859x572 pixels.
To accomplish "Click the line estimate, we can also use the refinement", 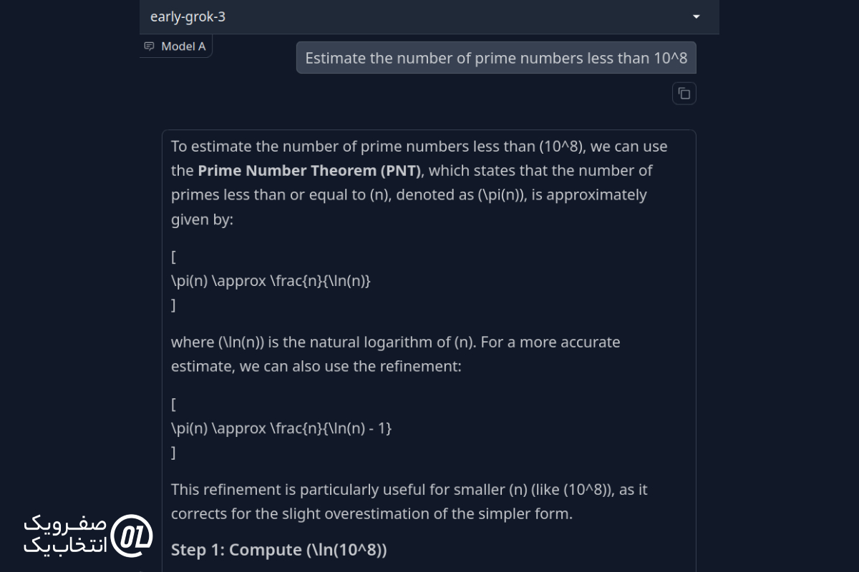I will tap(316, 367).
